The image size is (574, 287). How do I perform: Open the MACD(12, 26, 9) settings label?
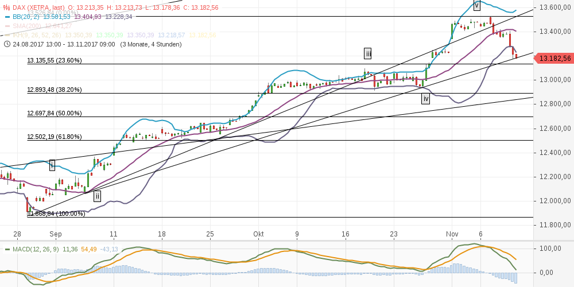click(36, 249)
